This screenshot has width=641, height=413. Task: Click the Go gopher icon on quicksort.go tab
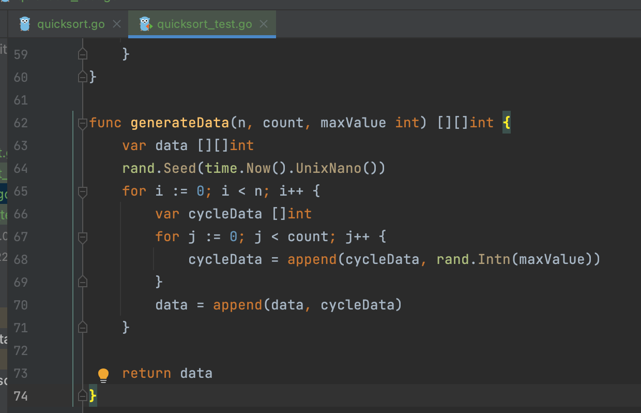[25, 24]
